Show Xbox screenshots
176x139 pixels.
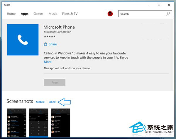pos(52,102)
